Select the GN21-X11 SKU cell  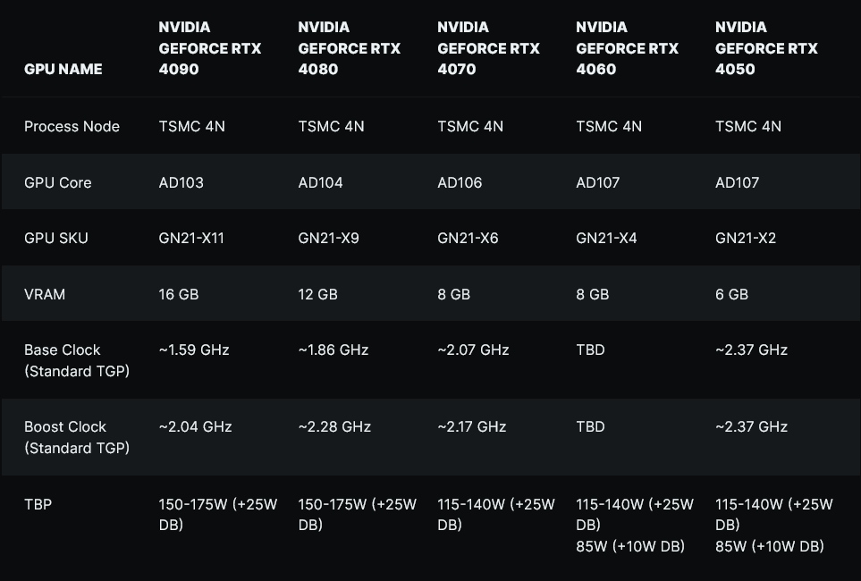coord(192,238)
